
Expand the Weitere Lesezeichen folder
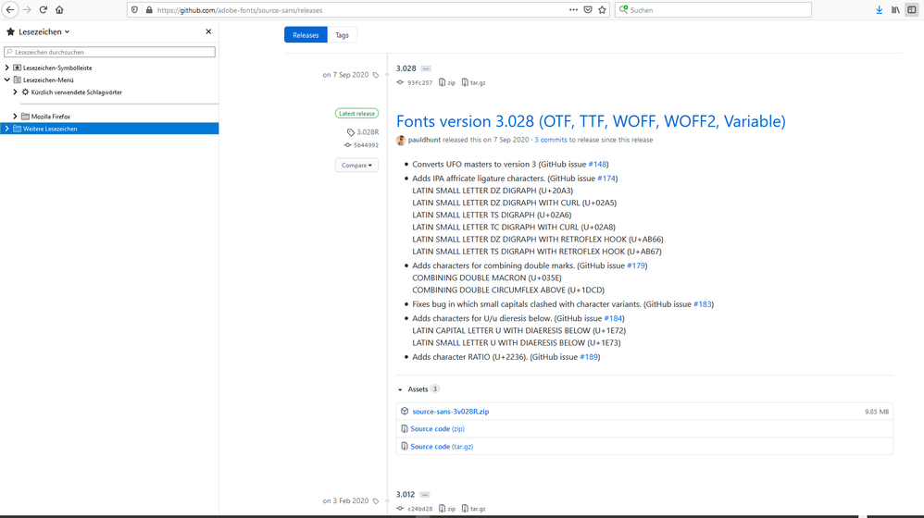(7, 129)
